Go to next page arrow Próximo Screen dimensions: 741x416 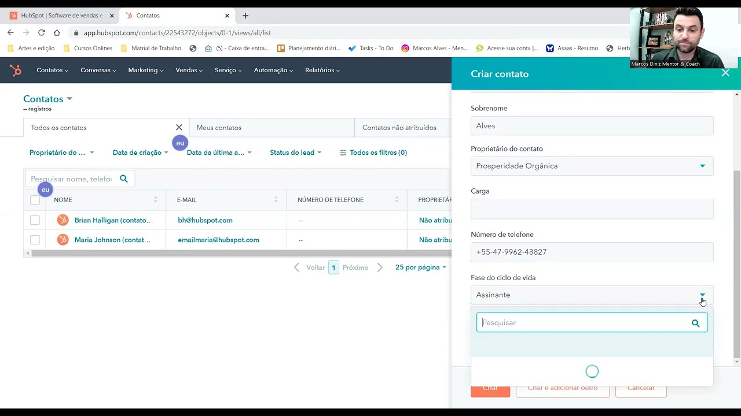(380, 268)
